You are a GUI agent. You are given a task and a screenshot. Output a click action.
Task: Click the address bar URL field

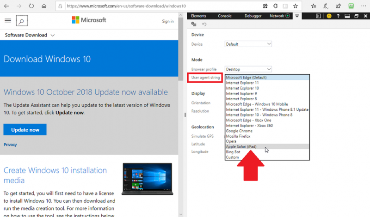tap(163, 6)
